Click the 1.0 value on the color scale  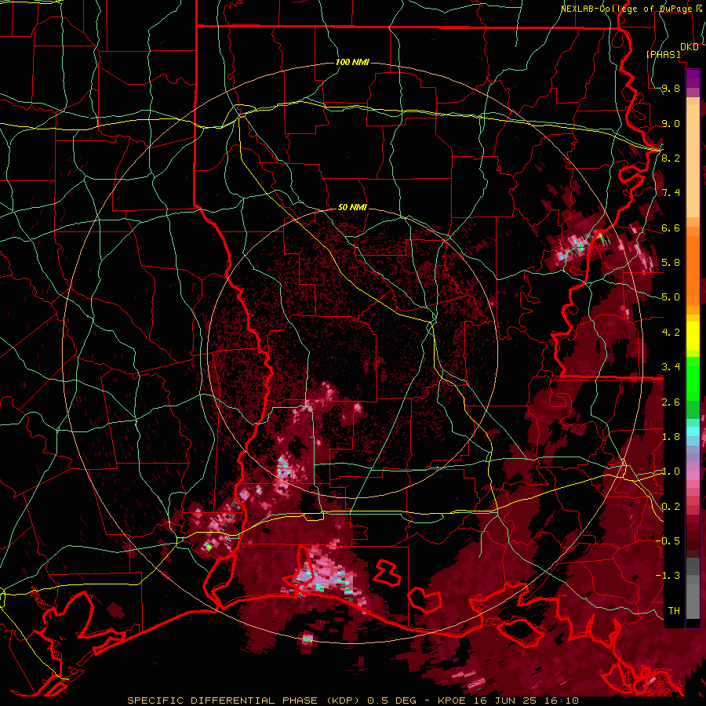[x=671, y=471]
